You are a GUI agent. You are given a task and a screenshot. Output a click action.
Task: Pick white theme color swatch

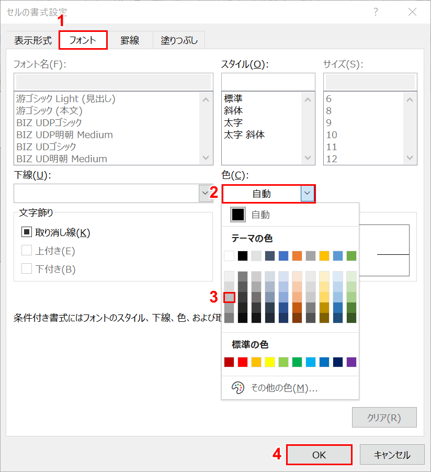coord(229,256)
